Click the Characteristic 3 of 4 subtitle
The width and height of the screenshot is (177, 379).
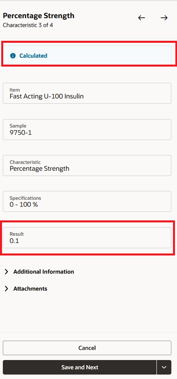(28, 25)
